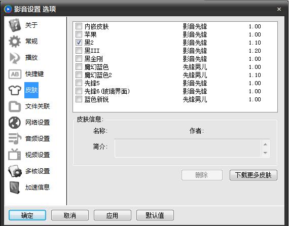Screen dimensions: 289x226
Task: Enable the 黑金刚 skin checkbox
Action: coord(79,59)
